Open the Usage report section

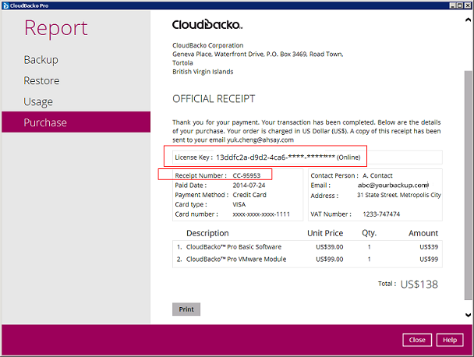coord(38,101)
